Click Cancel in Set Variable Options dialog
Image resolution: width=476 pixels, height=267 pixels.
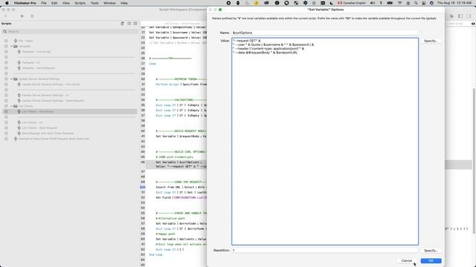[x=407, y=260]
